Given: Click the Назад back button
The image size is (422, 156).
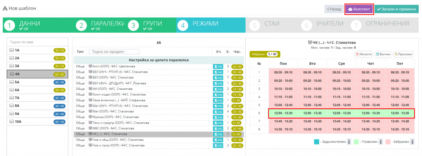Looking at the screenshot, I should tap(334, 9).
